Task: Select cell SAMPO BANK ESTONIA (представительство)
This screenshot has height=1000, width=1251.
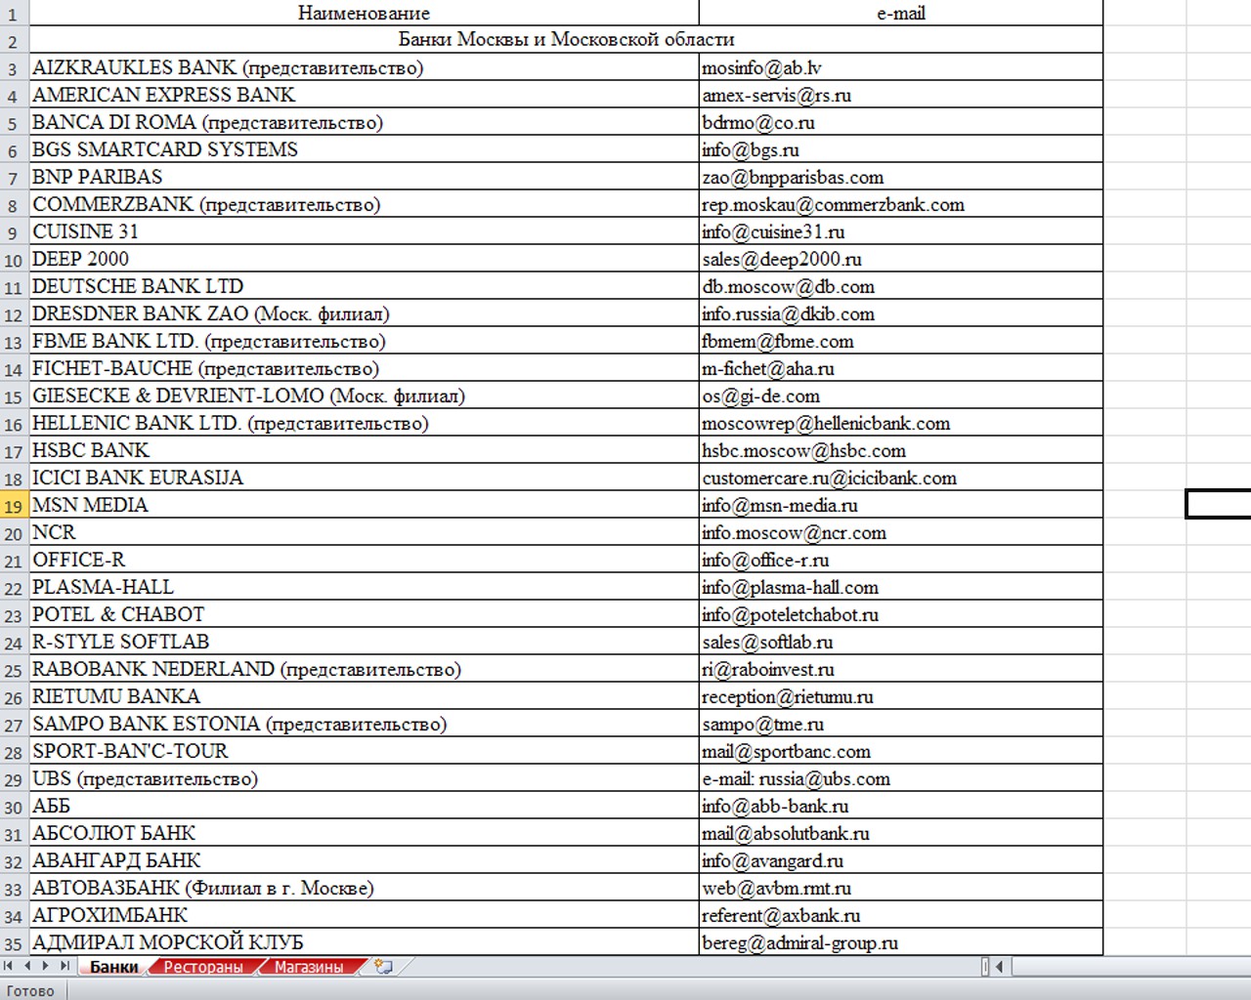Action: pyautogui.click(x=364, y=724)
